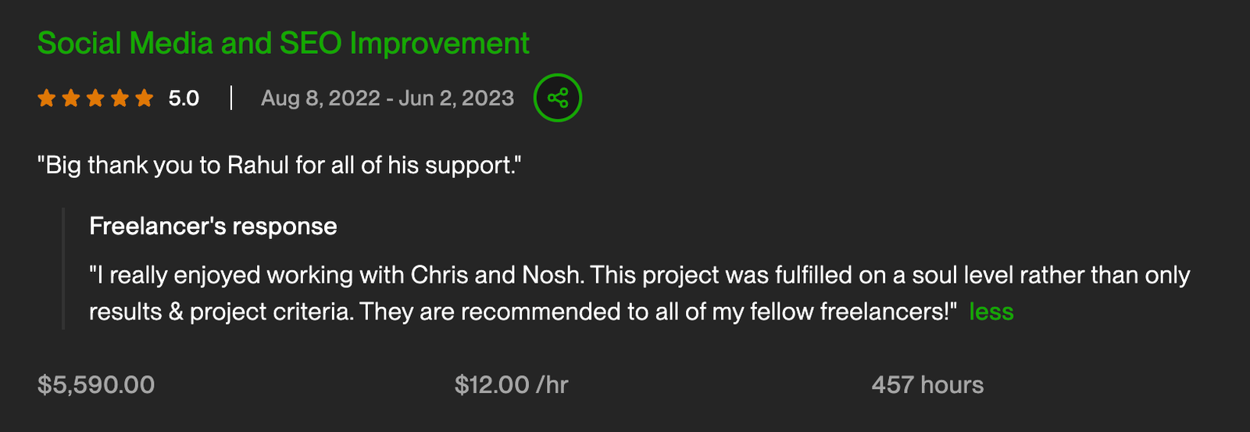The image size is (1250, 432).
Task: Click the vertical divider beside the rating
Action: (x=231, y=98)
